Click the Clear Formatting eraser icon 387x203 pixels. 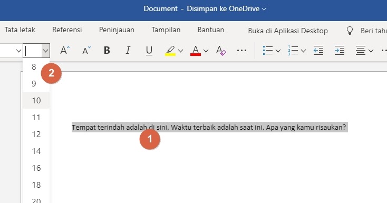221,51
